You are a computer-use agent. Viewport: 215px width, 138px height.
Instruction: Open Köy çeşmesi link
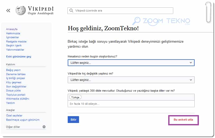pyautogui.click(x=14, y=82)
